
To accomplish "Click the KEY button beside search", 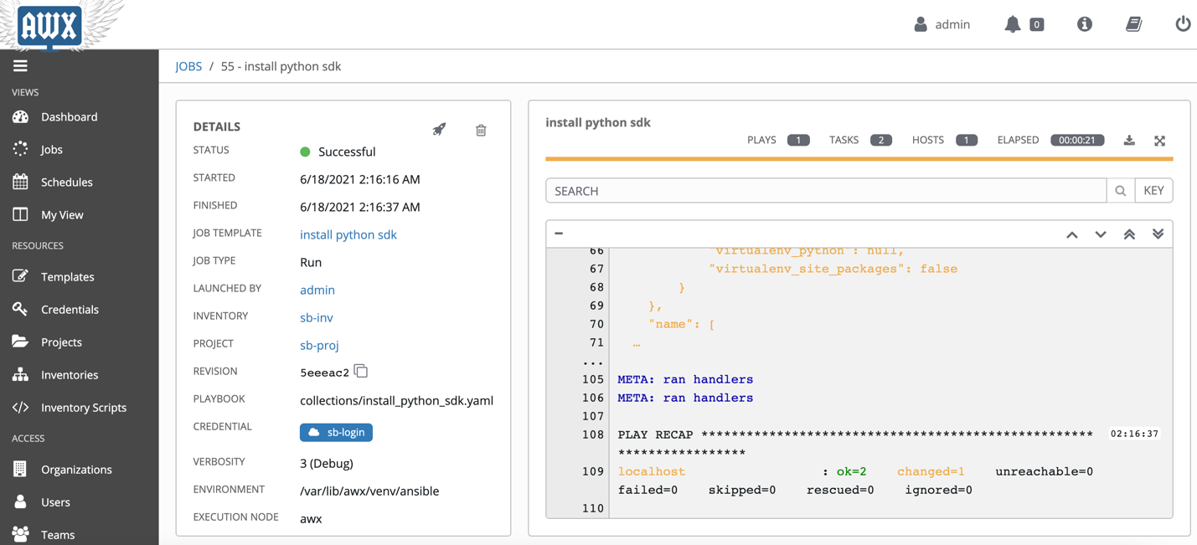I will click(1153, 191).
